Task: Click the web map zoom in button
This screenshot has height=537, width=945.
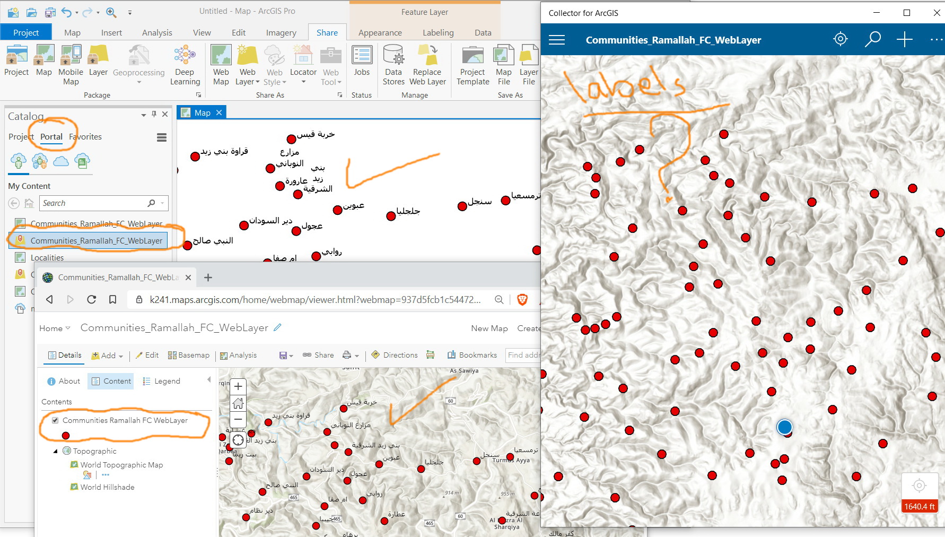Action: point(238,386)
